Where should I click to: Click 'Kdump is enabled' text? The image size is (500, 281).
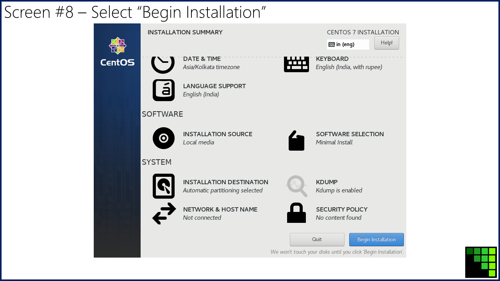pyautogui.click(x=339, y=190)
